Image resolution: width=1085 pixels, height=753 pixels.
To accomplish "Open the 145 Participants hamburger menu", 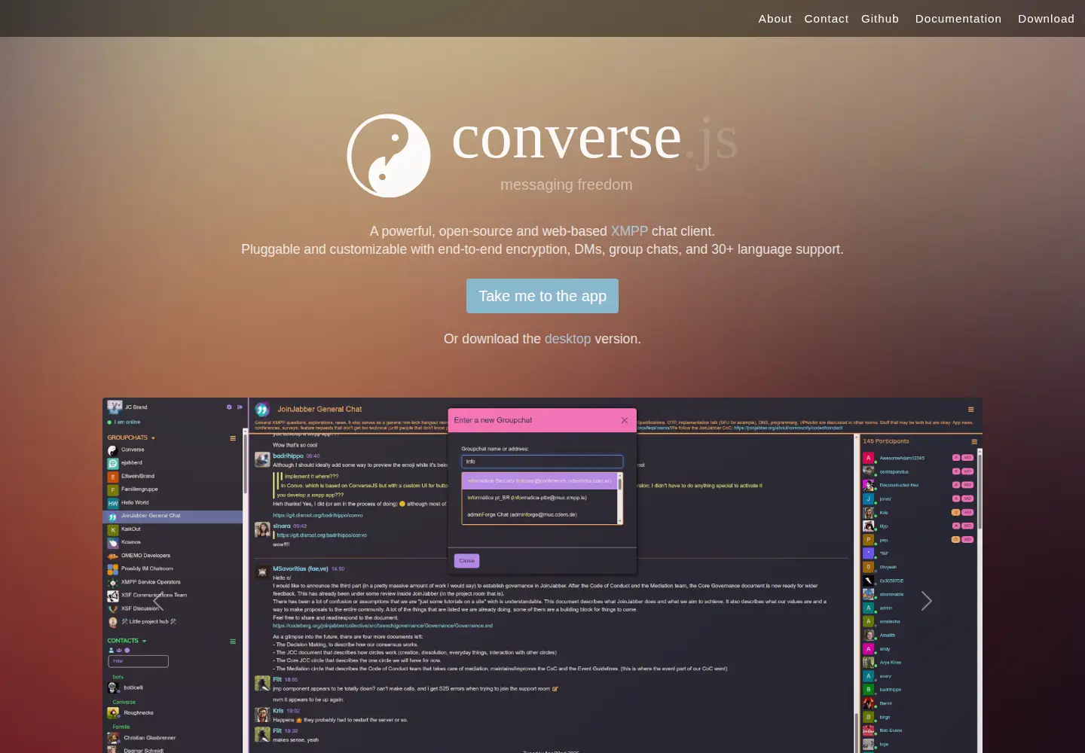I will [973, 442].
